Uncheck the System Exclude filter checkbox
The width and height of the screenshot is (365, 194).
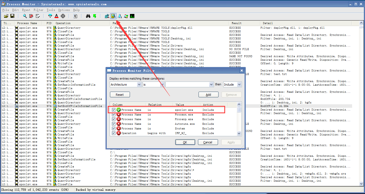[114, 128]
